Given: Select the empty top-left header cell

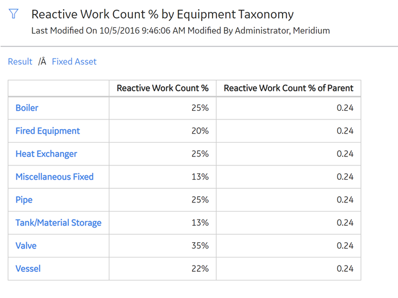Looking at the screenshot, I should [59, 88].
